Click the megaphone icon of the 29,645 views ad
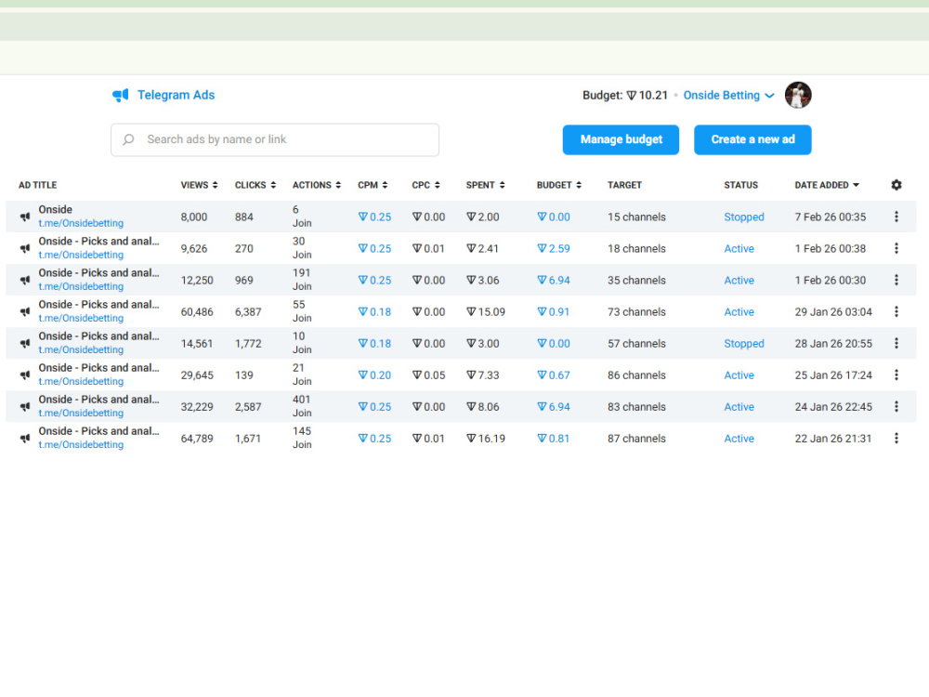929x697 pixels. tap(25, 375)
